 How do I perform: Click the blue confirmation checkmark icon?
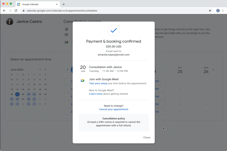point(113,31)
